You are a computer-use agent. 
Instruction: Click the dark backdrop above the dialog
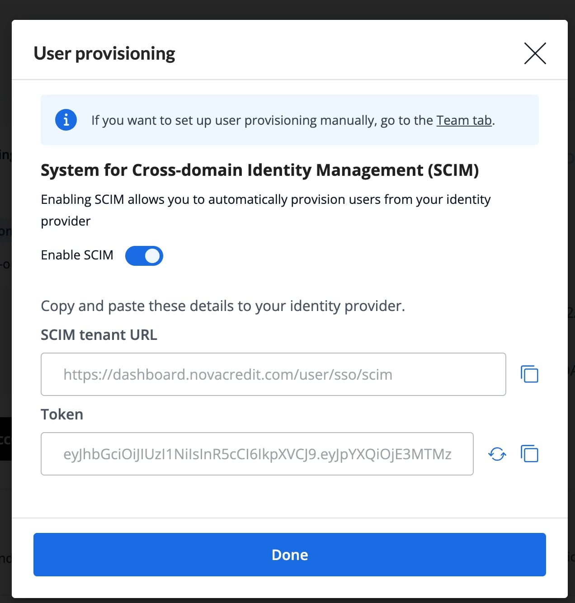point(287,9)
